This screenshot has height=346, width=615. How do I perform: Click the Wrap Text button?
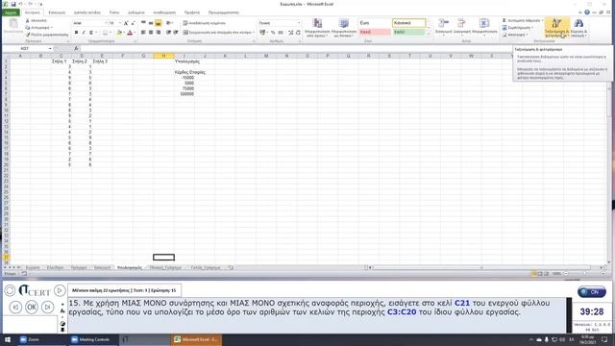pyautogui.click(x=205, y=23)
